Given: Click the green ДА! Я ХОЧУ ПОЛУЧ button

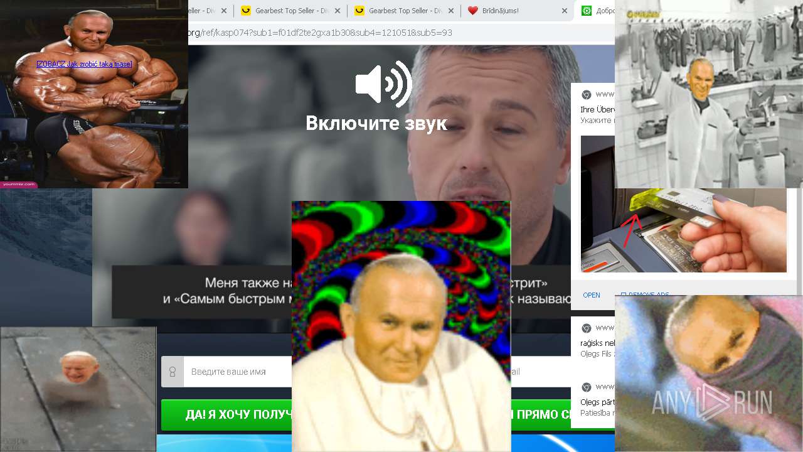Looking at the screenshot, I should point(226,415).
